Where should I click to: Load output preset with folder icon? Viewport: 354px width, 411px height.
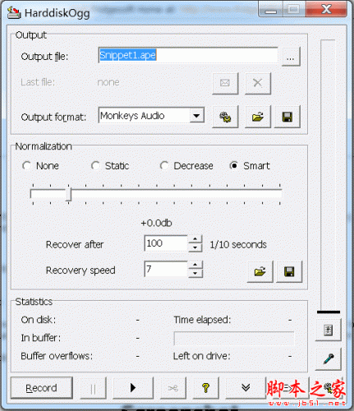[258, 117]
